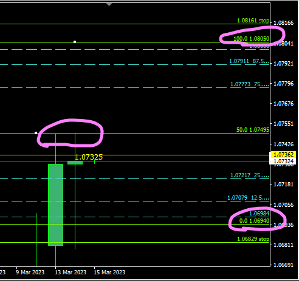This screenshot has width=299, height=281.
Task: Click the '0.0 1.06940' Fibonacci label
Action: pos(254,220)
